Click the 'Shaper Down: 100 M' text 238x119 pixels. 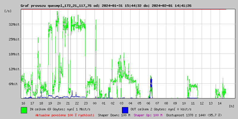114,115
